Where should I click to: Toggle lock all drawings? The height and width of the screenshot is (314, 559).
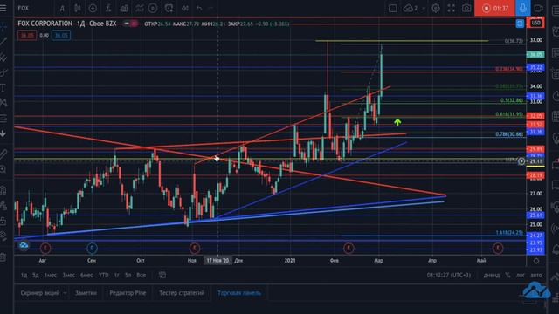3,221
